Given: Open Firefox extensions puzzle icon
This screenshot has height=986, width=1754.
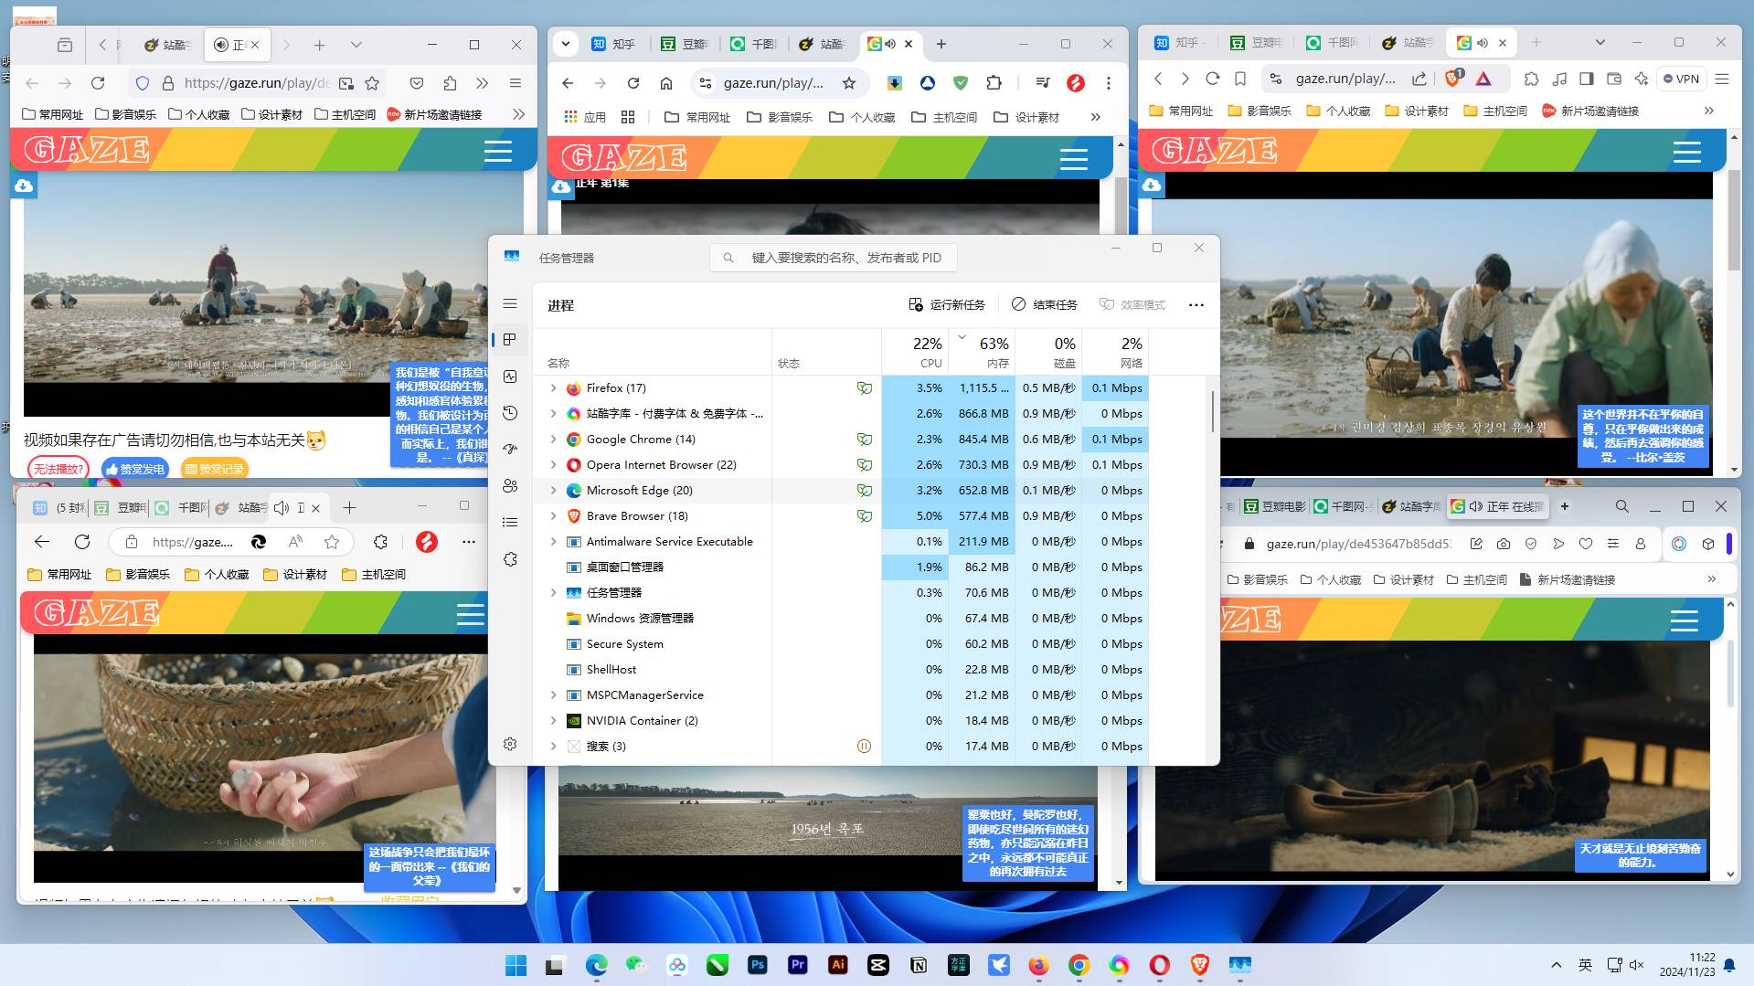Looking at the screenshot, I should point(450,83).
